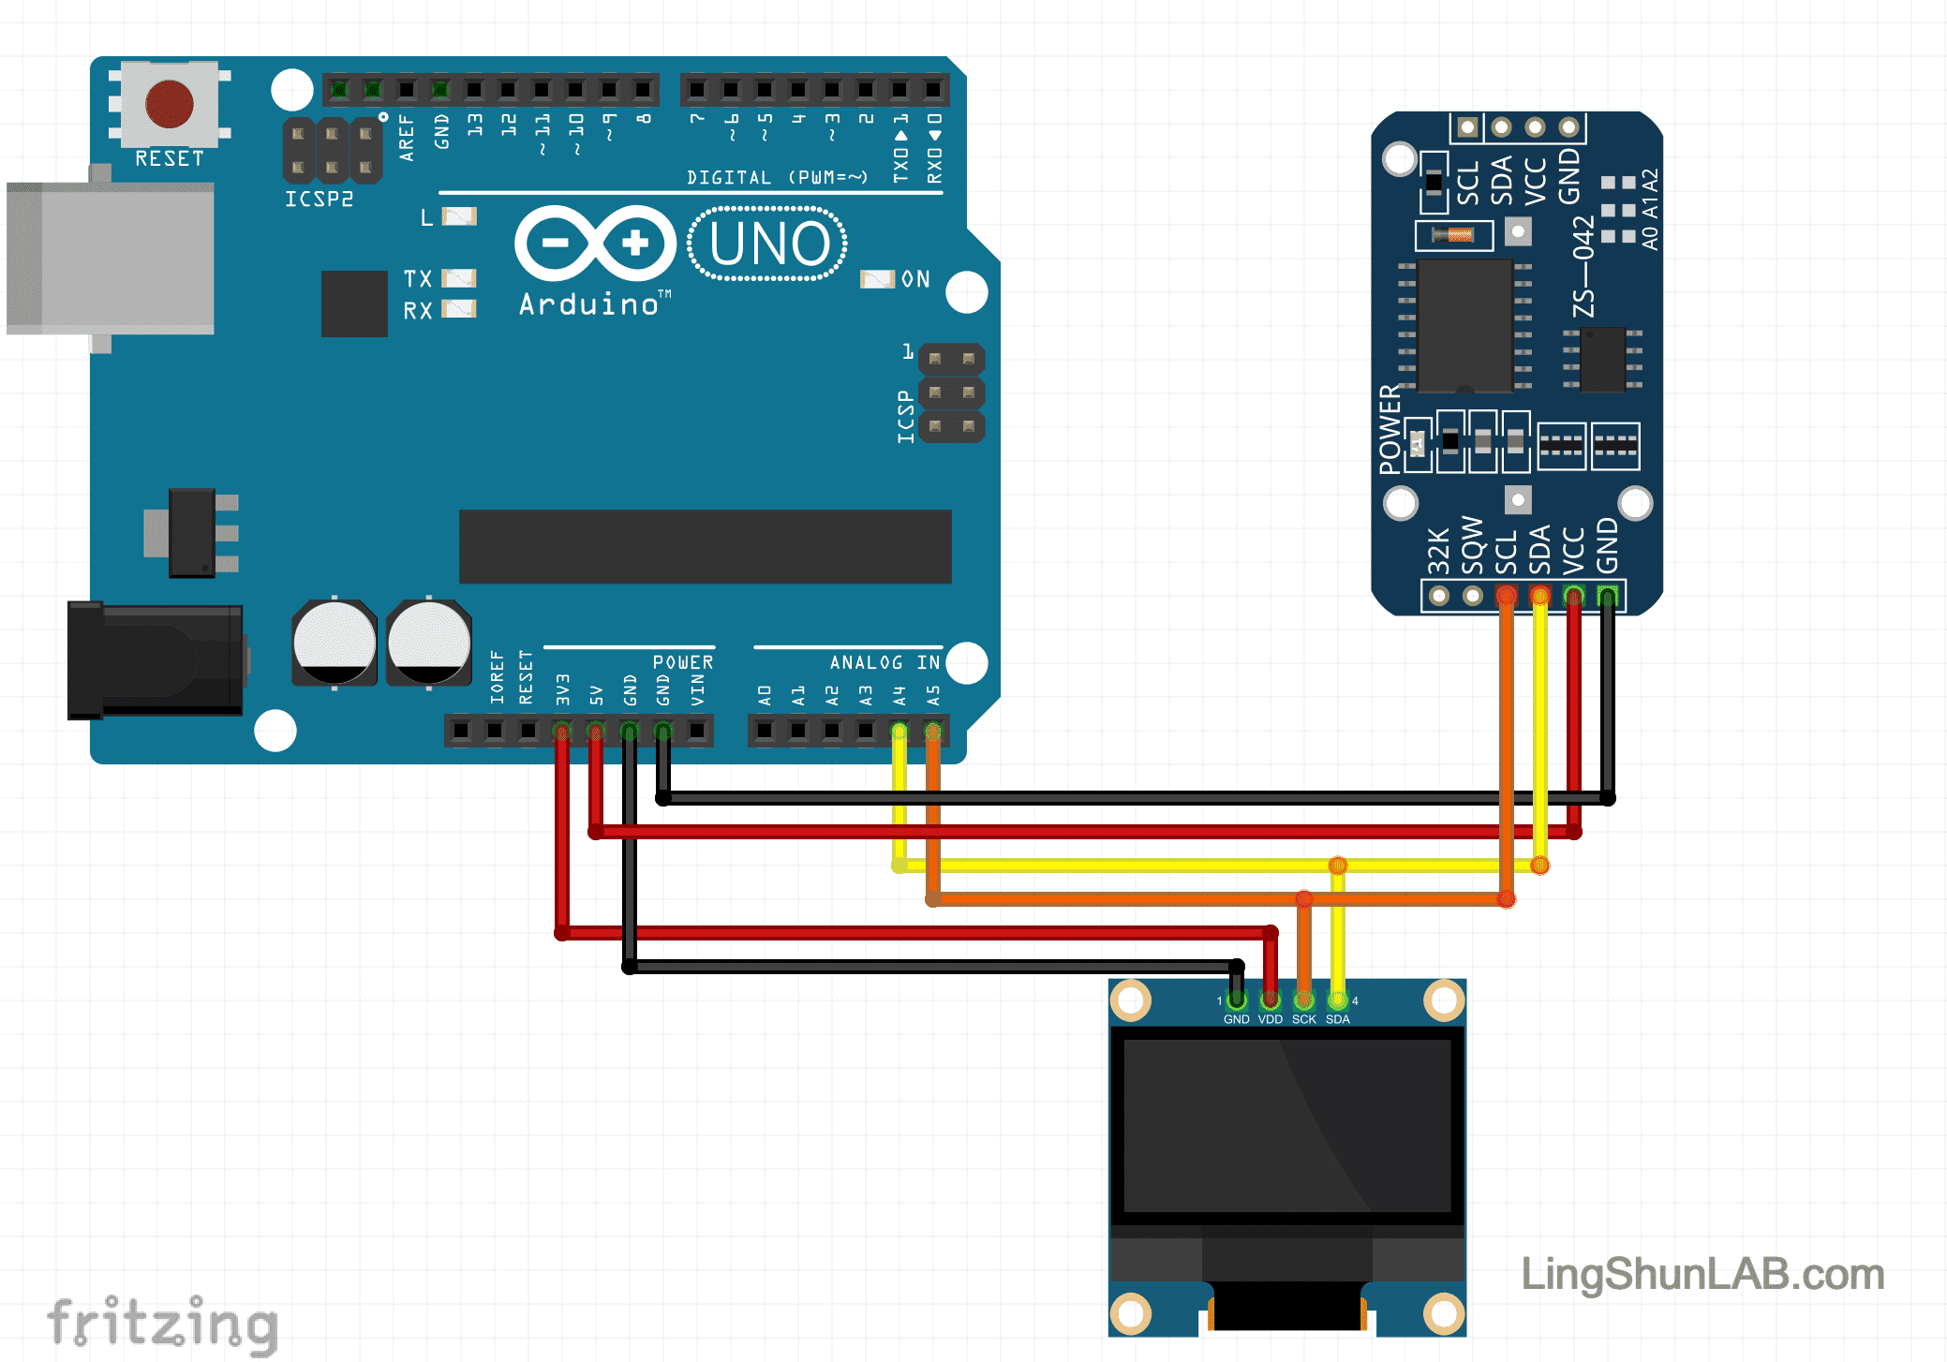1947x1362 pixels.
Task: Select the large DS3231 chip on the RTC module
Action: click(1465, 325)
